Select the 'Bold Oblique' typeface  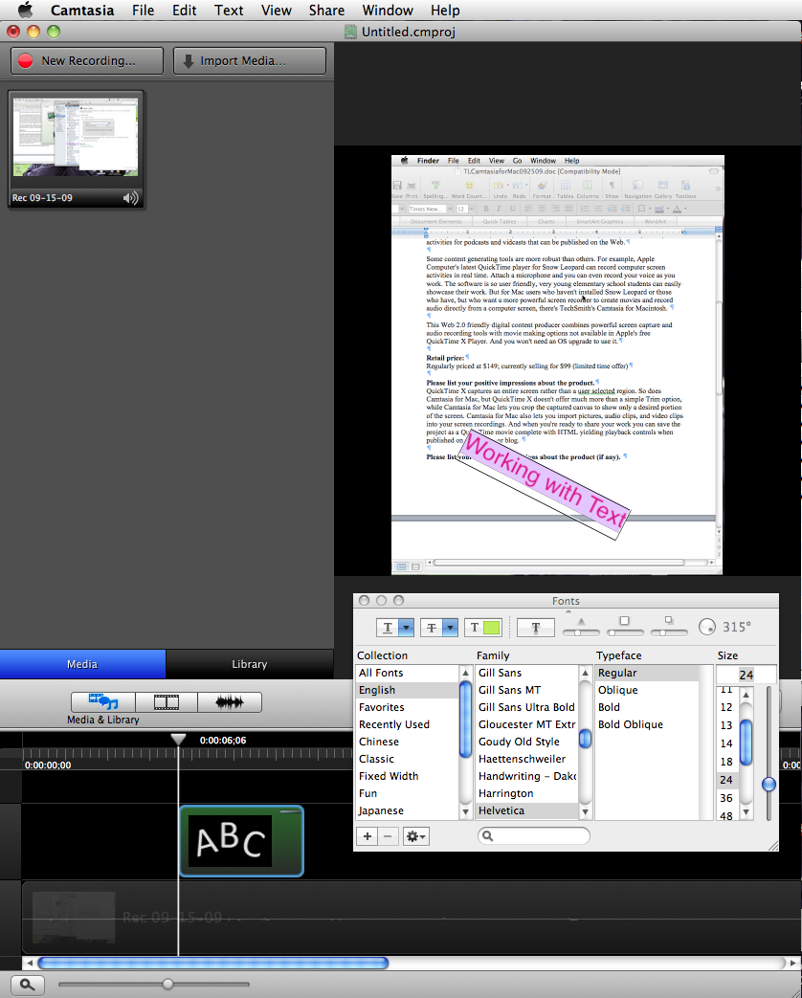pos(630,724)
